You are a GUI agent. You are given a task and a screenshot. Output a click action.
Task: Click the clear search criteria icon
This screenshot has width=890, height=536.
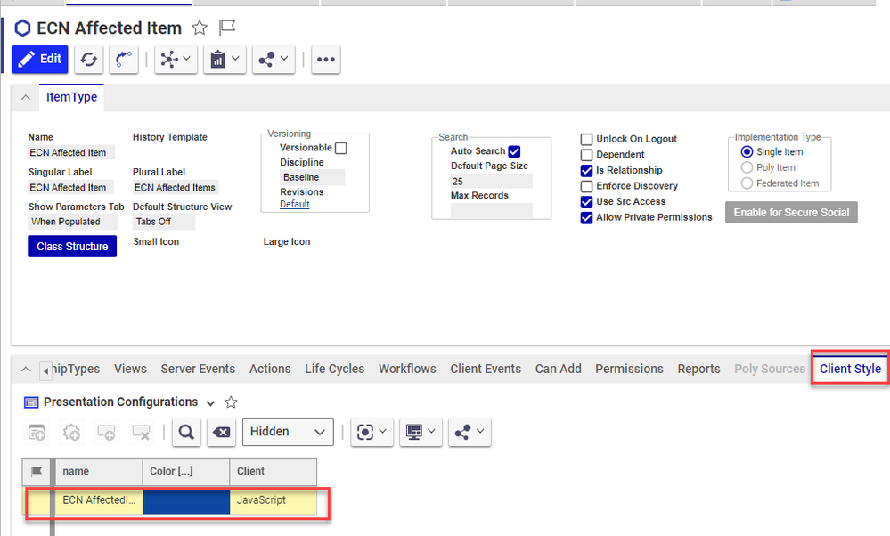[221, 432]
